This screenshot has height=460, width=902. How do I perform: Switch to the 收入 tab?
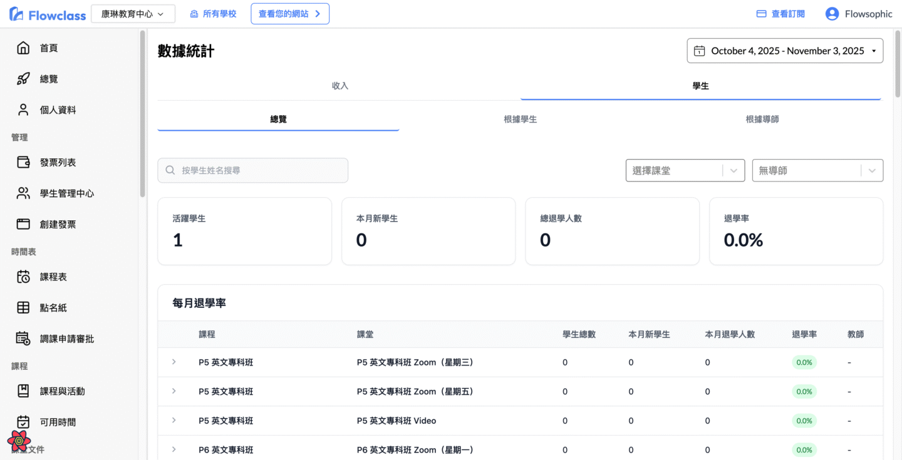pyautogui.click(x=340, y=86)
